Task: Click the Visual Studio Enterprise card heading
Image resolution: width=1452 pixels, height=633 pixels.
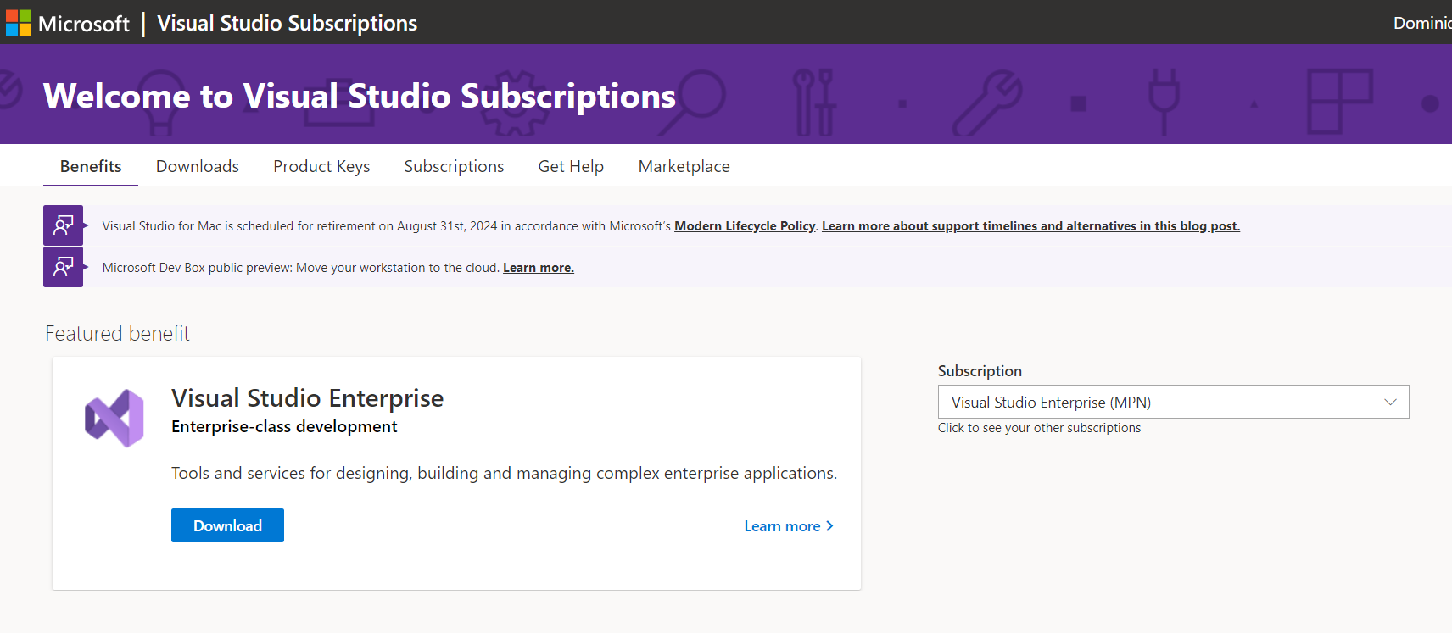Action: pos(307,397)
